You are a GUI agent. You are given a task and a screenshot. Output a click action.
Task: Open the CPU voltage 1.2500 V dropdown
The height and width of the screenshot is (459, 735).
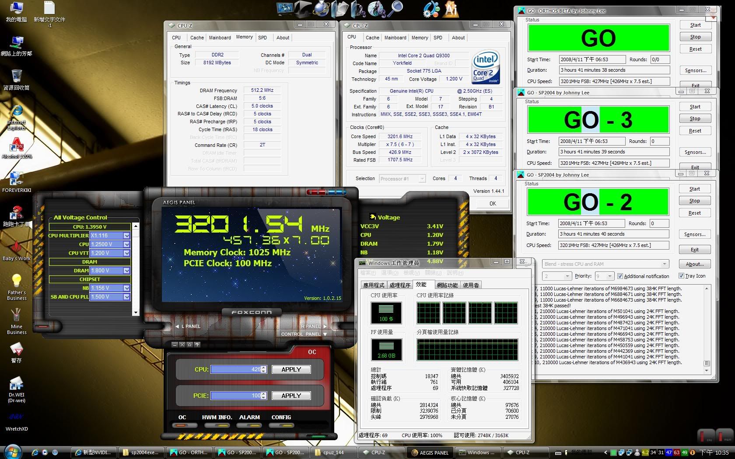pos(127,244)
